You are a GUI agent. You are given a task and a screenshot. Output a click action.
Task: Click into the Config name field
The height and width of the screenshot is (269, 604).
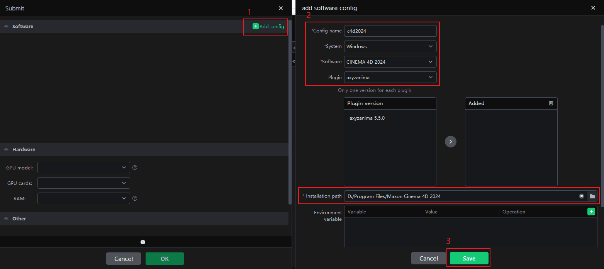pos(390,31)
